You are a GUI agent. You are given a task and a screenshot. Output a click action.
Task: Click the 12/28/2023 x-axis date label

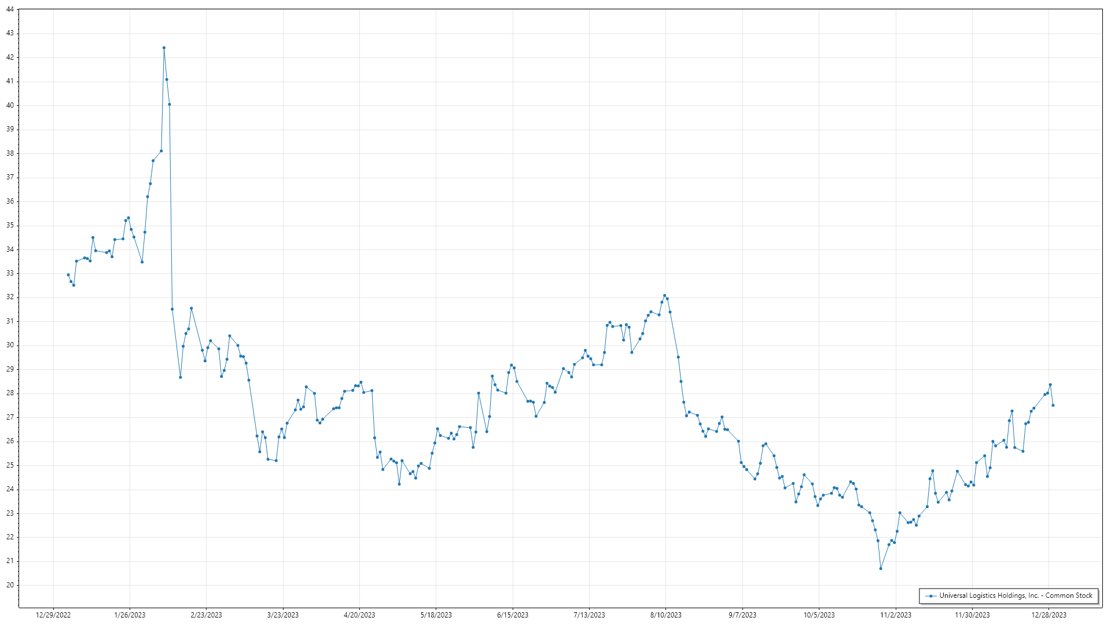pyautogui.click(x=1049, y=615)
